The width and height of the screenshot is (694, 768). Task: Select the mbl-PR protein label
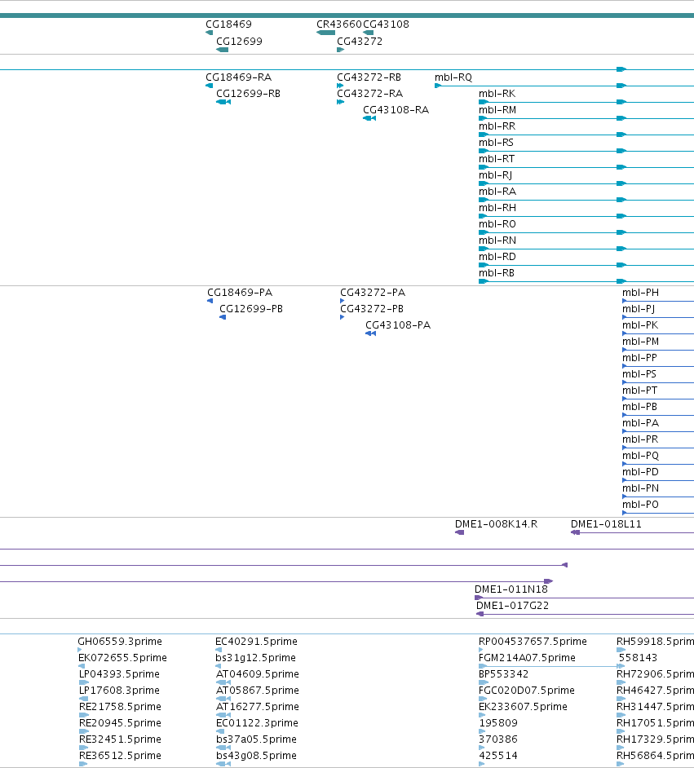[x=640, y=439]
